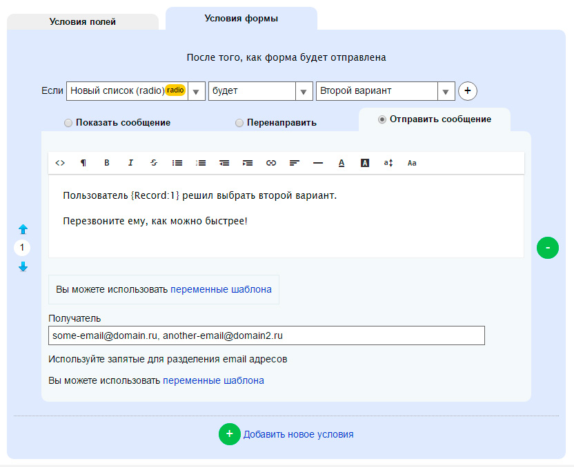Select the 'Перенаправить' radio option
The width and height of the screenshot is (574, 468).
coord(239,123)
